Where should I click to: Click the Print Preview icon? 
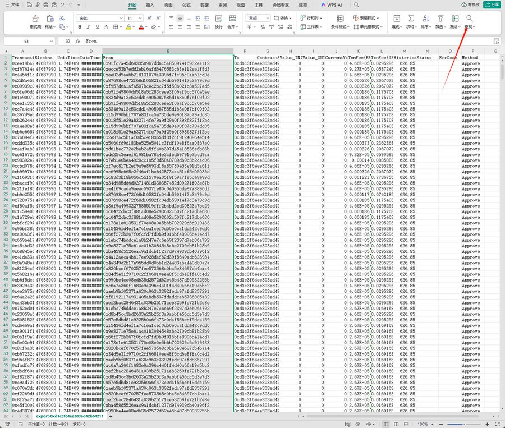54,5
